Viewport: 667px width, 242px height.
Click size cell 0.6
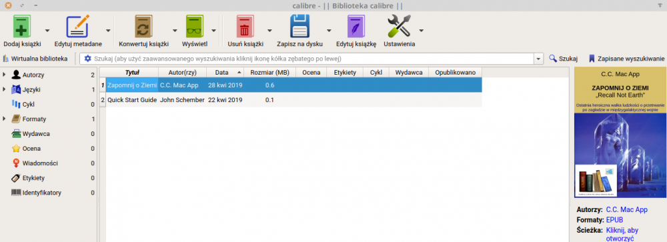click(x=269, y=85)
